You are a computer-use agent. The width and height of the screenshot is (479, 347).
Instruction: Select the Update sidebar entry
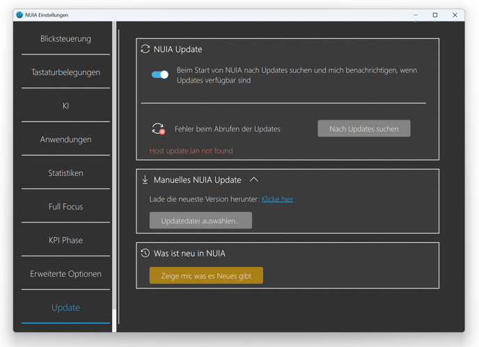[x=65, y=307]
